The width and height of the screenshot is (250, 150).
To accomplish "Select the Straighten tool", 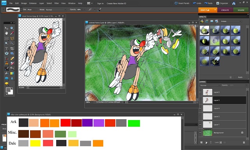I will coord(12,53).
